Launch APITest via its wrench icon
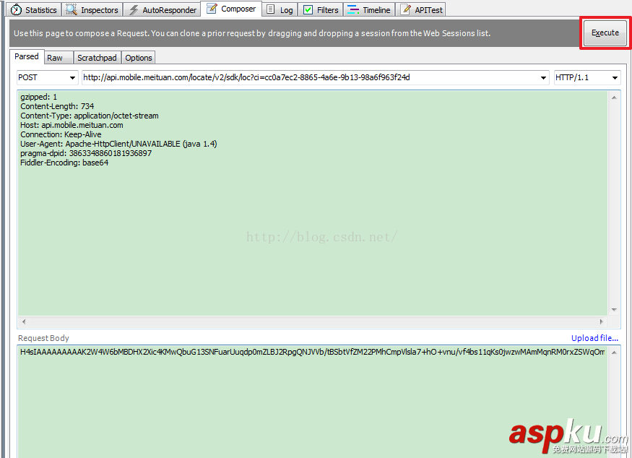 (x=406, y=9)
